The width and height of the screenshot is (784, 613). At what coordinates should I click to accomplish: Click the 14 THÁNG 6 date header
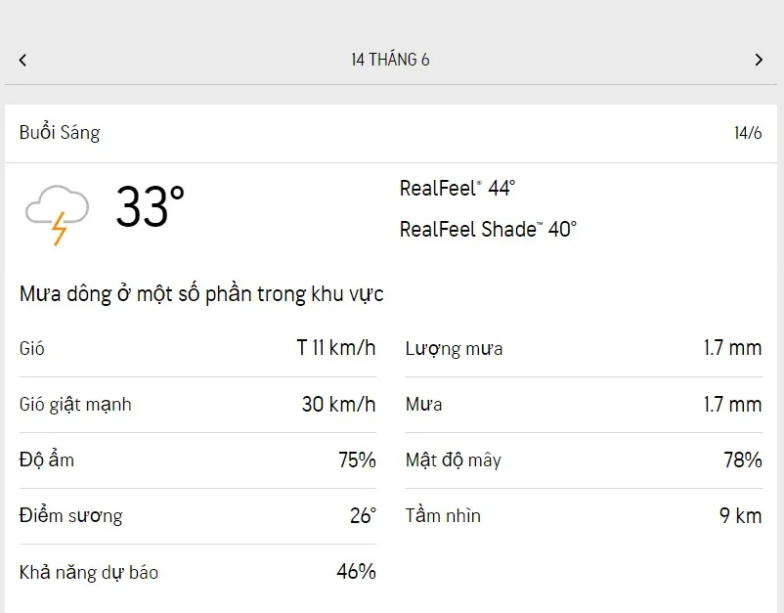click(390, 60)
